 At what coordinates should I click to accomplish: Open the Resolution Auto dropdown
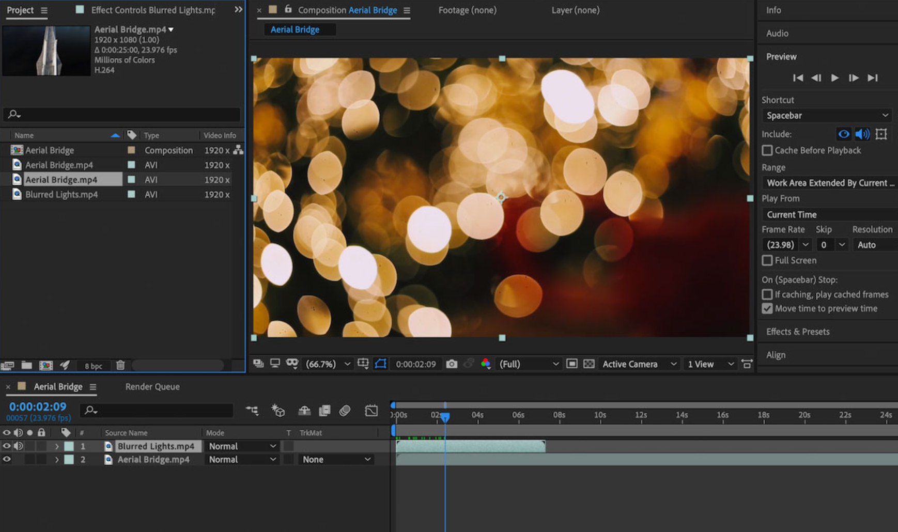pyautogui.click(x=875, y=245)
